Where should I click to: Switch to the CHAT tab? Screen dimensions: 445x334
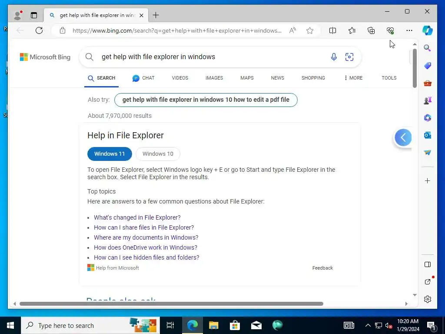coord(143,78)
